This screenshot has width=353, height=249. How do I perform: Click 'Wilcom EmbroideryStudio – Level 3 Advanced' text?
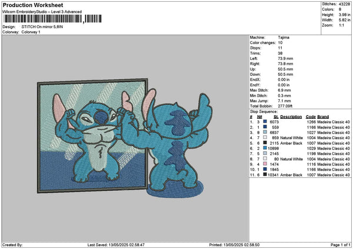coord(42,12)
